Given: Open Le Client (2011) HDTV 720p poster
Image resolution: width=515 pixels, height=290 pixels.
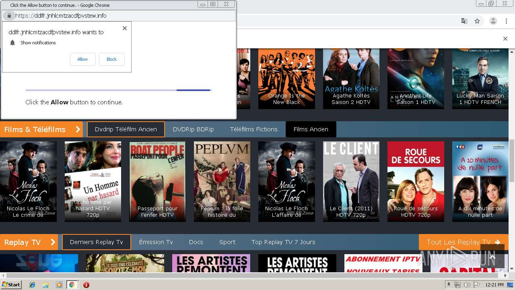Looking at the screenshot, I should (351, 181).
